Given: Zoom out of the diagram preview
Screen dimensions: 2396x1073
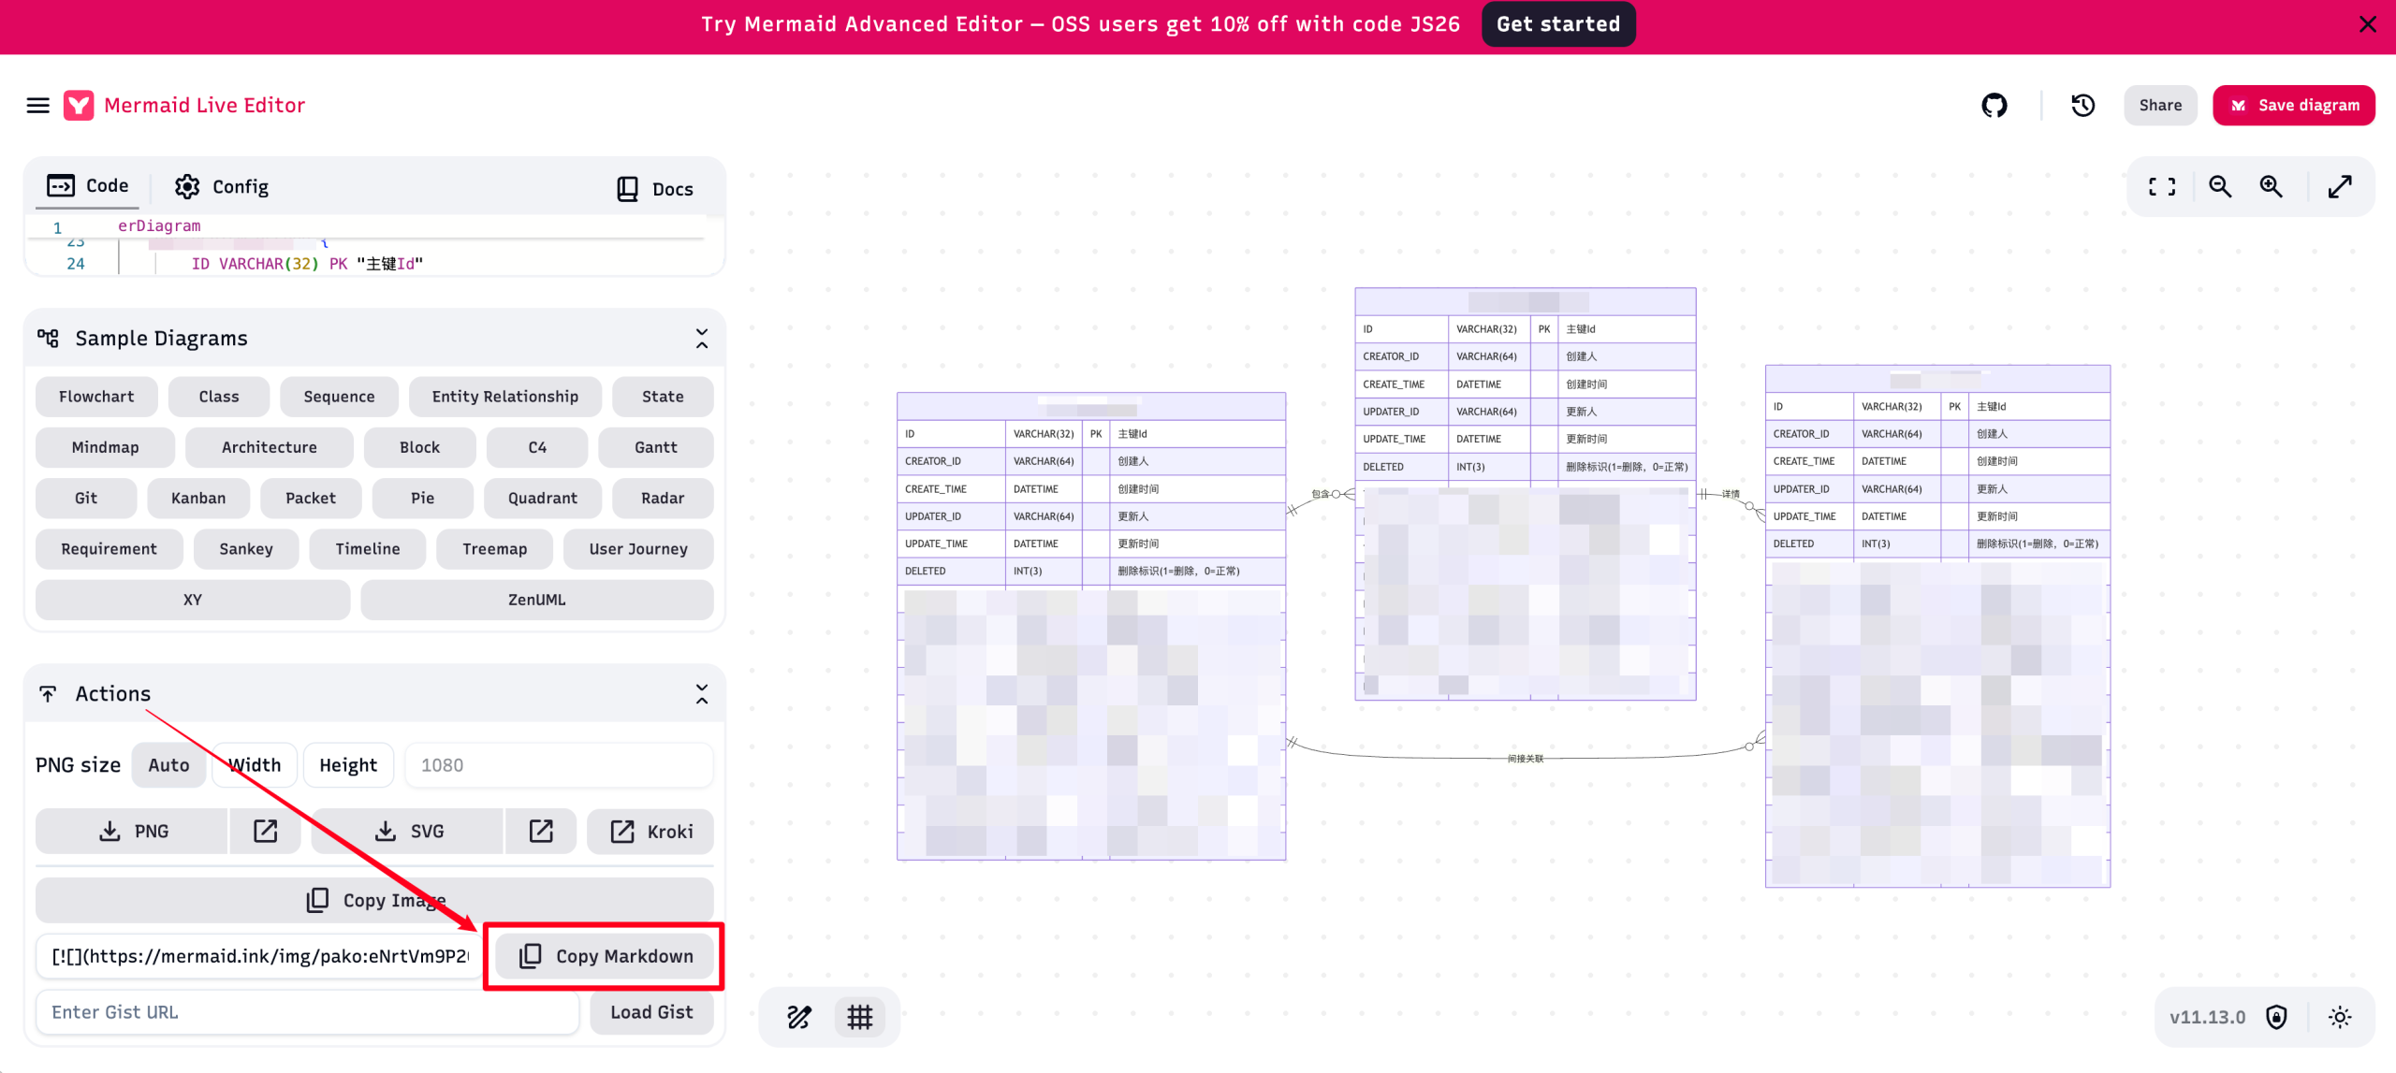Looking at the screenshot, I should [2220, 187].
